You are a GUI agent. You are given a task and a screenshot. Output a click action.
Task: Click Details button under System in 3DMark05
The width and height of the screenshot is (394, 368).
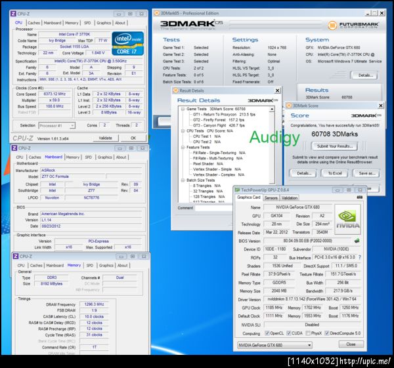365,75
